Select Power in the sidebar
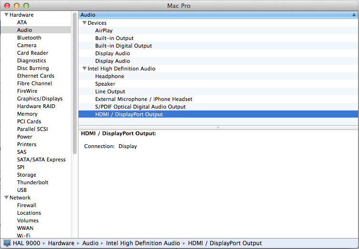 click(25, 137)
